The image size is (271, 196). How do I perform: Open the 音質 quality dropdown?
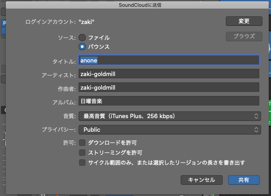pyautogui.click(x=169, y=116)
